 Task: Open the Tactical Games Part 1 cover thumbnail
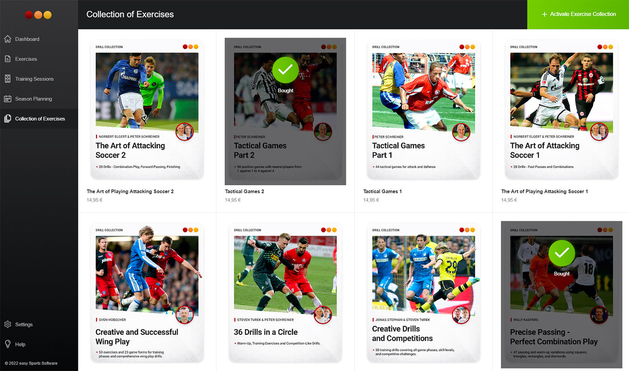coord(424,110)
